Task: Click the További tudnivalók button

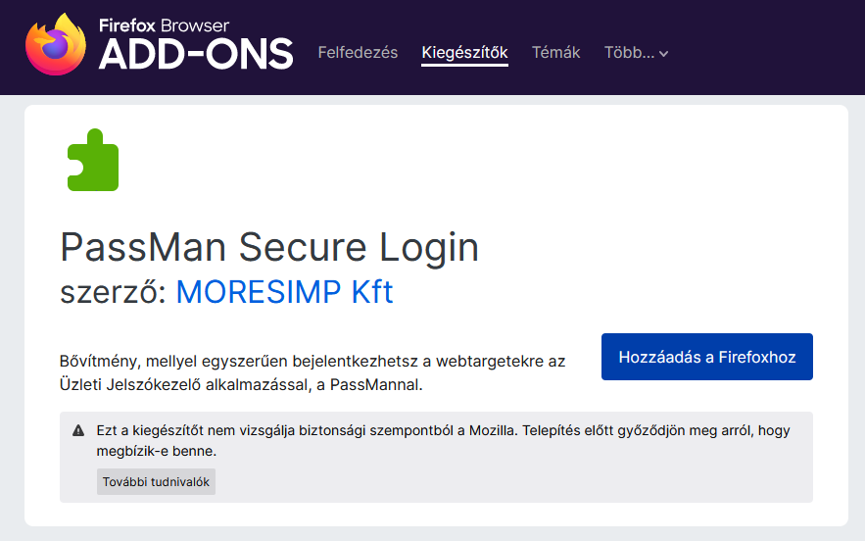Action: pyautogui.click(x=156, y=482)
